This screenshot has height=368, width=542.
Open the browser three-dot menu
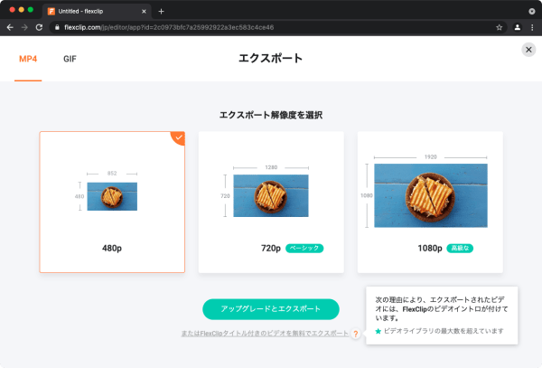click(532, 27)
